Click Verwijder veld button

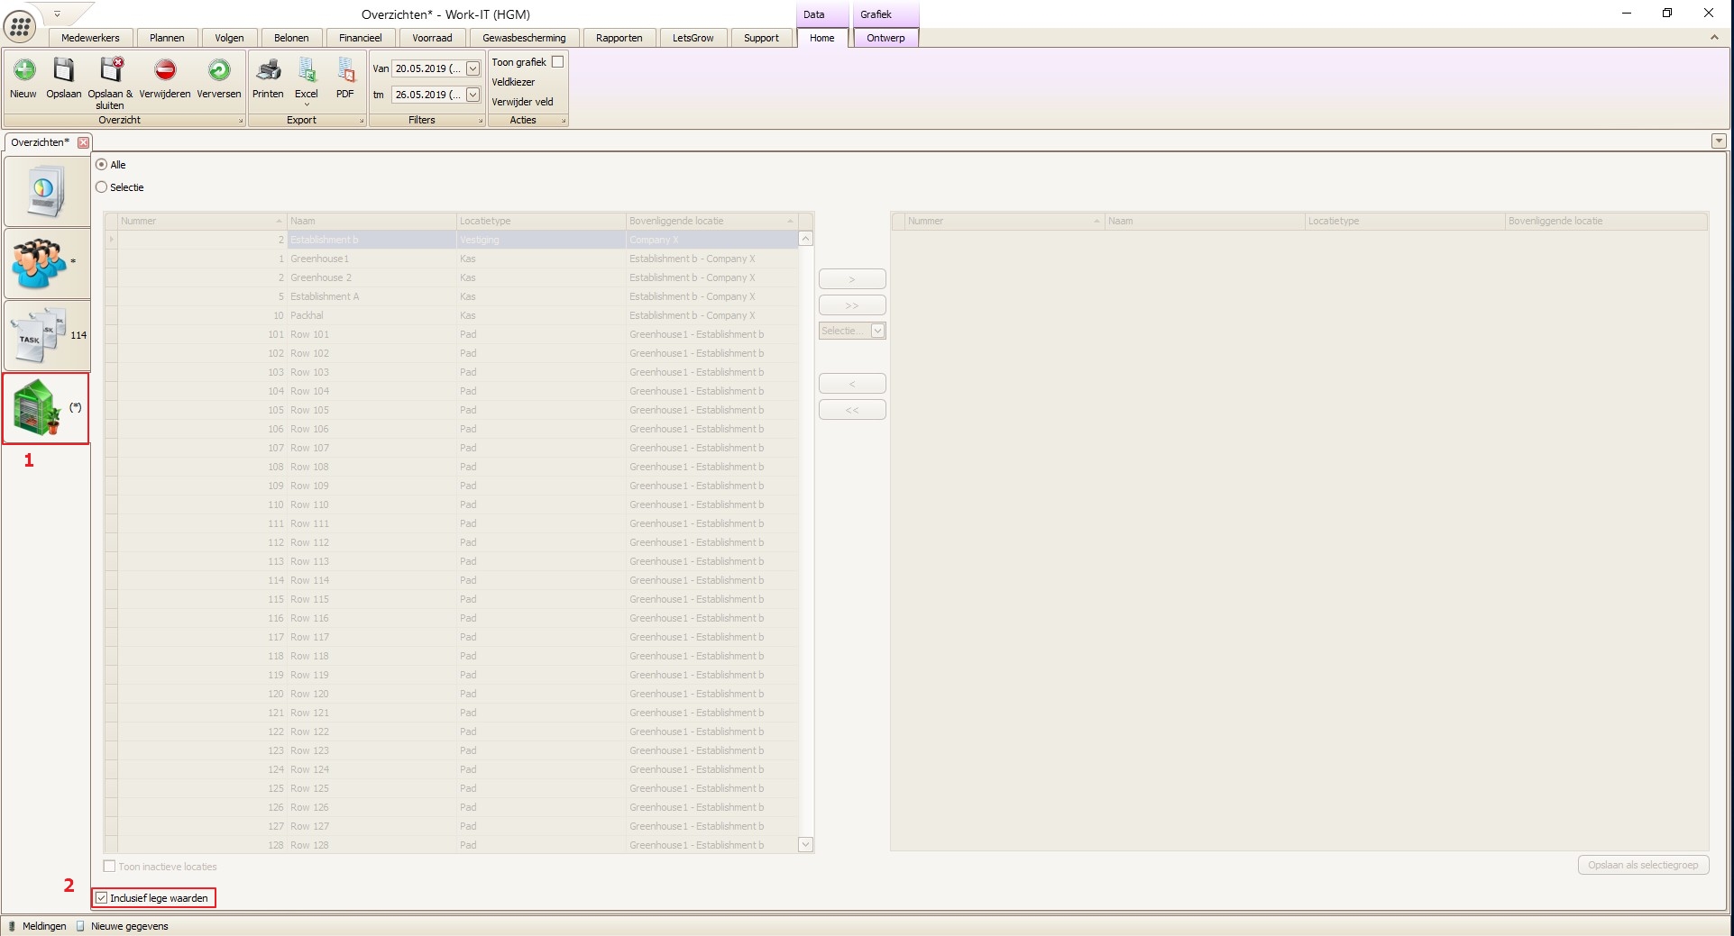pyautogui.click(x=522, y=102)
